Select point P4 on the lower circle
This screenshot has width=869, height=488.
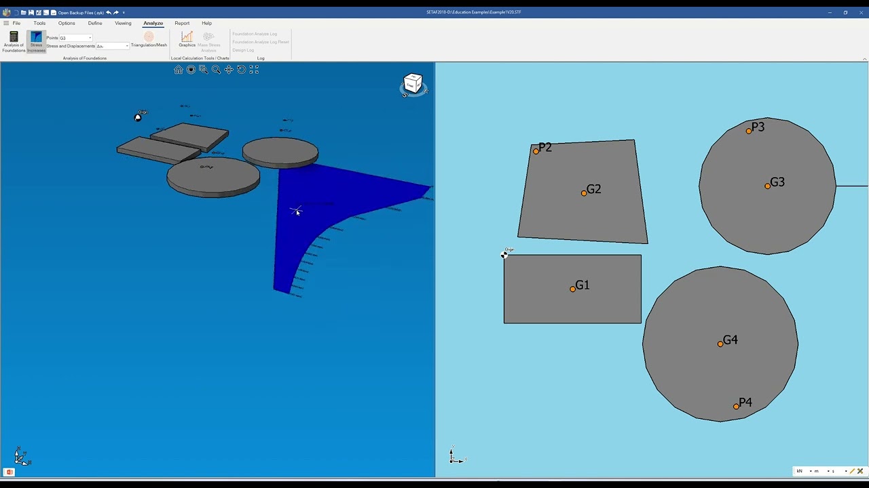tap(737, 406)
